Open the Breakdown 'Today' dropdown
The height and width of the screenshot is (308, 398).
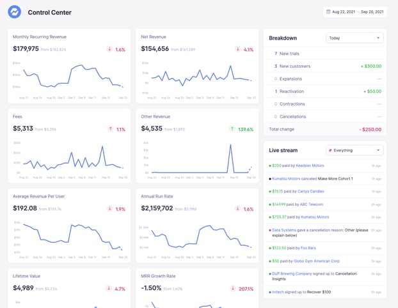(354, 38)
